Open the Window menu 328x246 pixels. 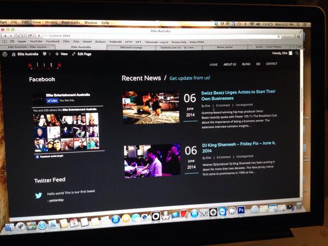pos(91,22)
